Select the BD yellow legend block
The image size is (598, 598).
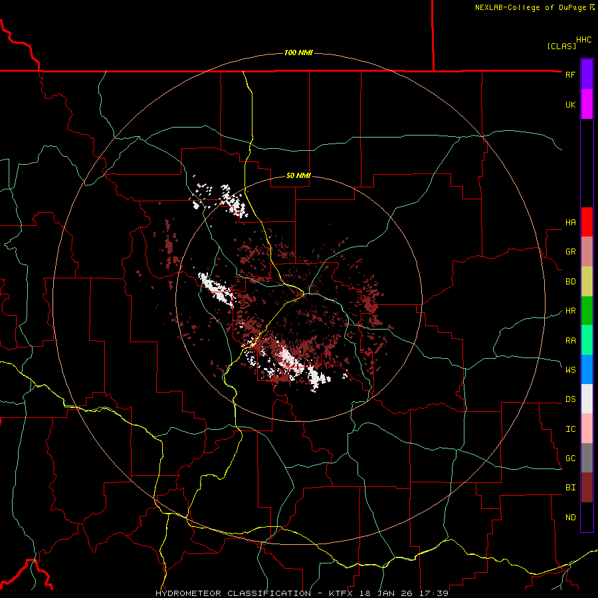pyautogui.click(x=587, y=281)
